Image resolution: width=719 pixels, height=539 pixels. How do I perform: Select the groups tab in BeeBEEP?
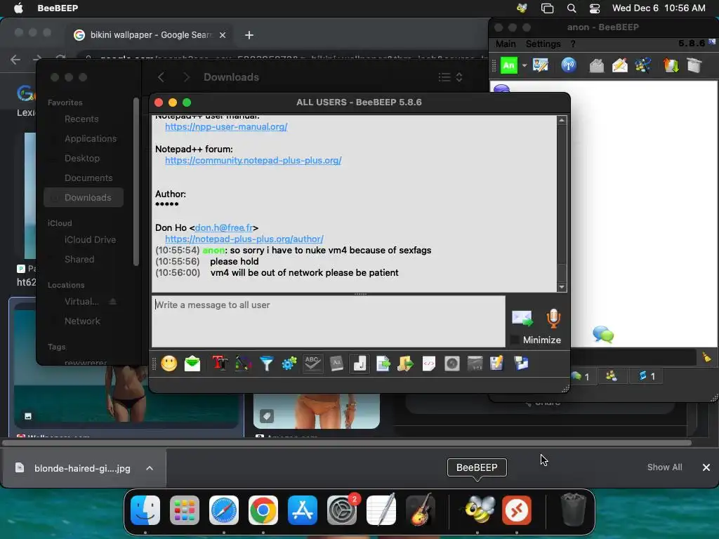click(x=612, y=377)
